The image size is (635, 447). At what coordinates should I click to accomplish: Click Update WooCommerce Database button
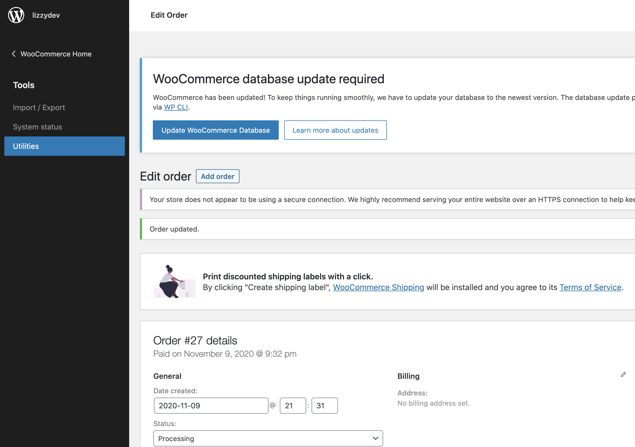click(216, 130)
